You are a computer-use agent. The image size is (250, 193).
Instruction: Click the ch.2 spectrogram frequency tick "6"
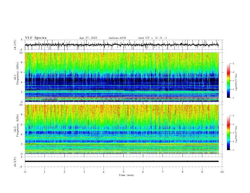(22, 125)
